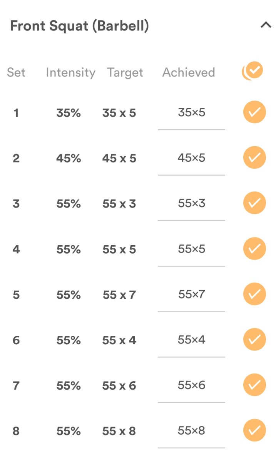Toggle the orange checkmark on set 4
276x462 pixels.
[254, 249]
